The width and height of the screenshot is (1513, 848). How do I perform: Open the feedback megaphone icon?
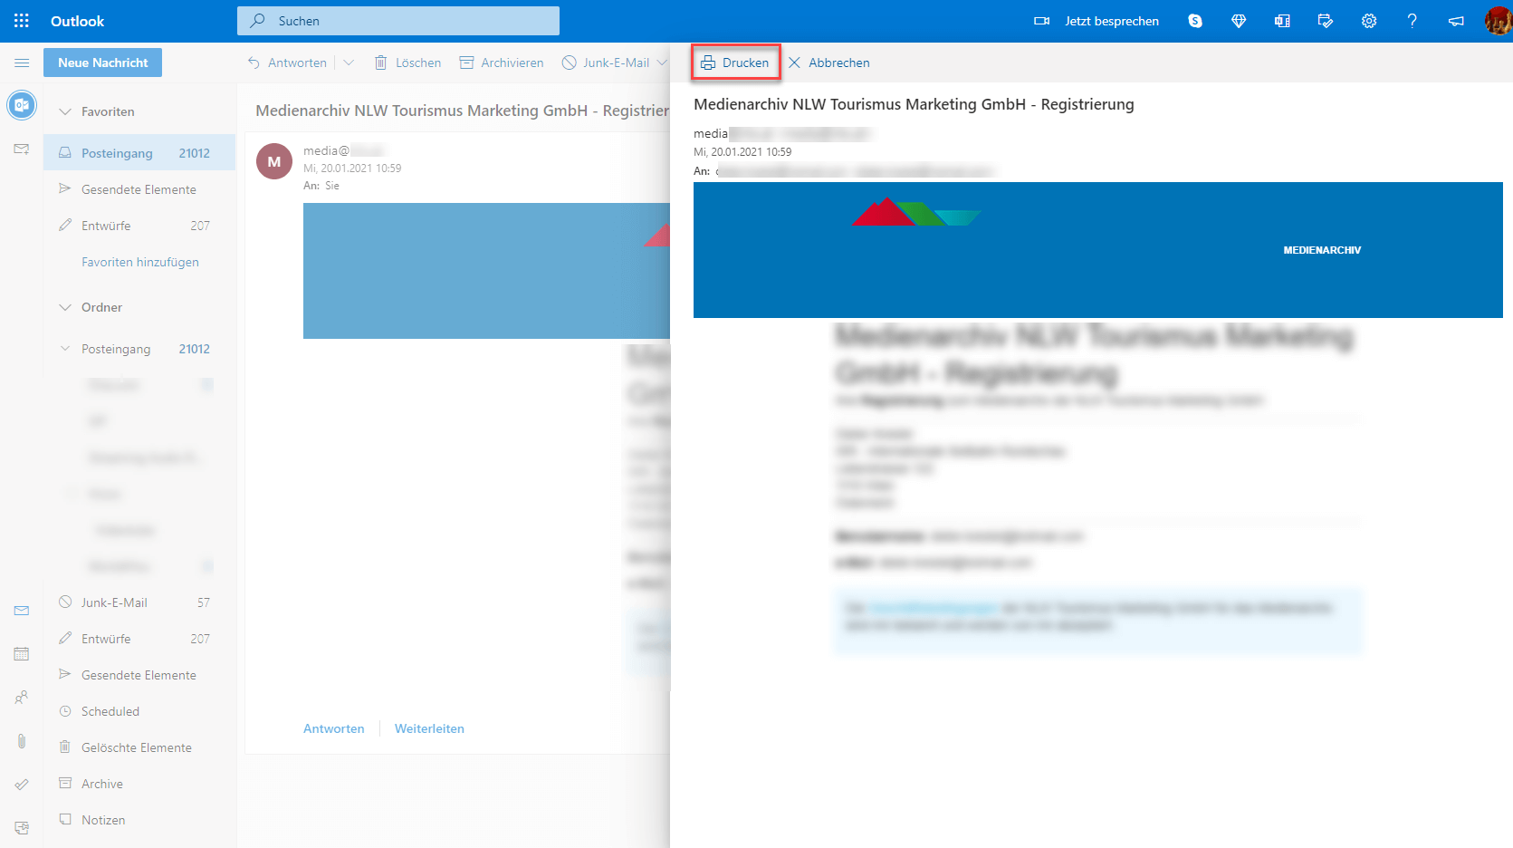(x=1456, y=21)
